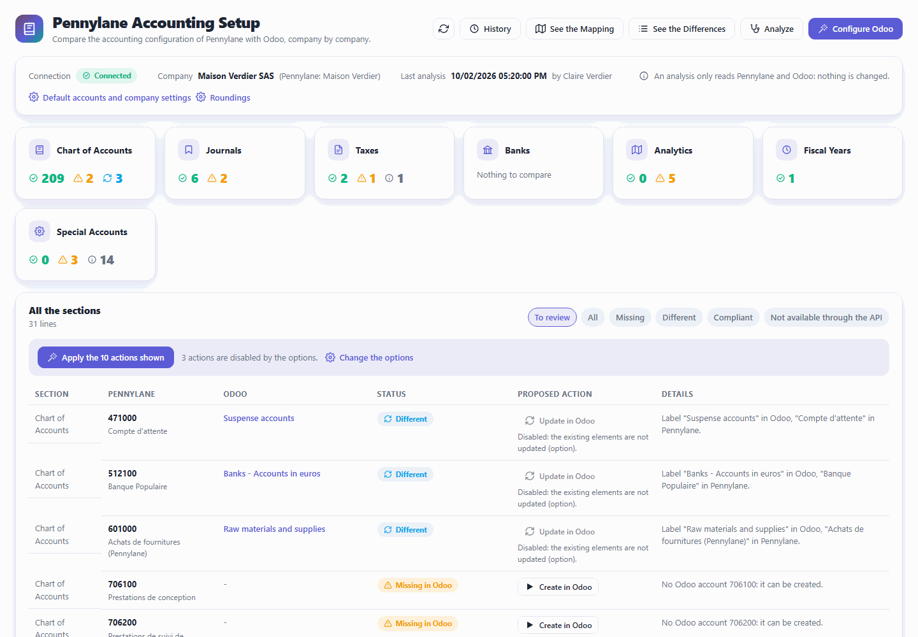Click the Connected status badge
The width and height of the screenshot is (918, 637).
[x=106, y=76]
